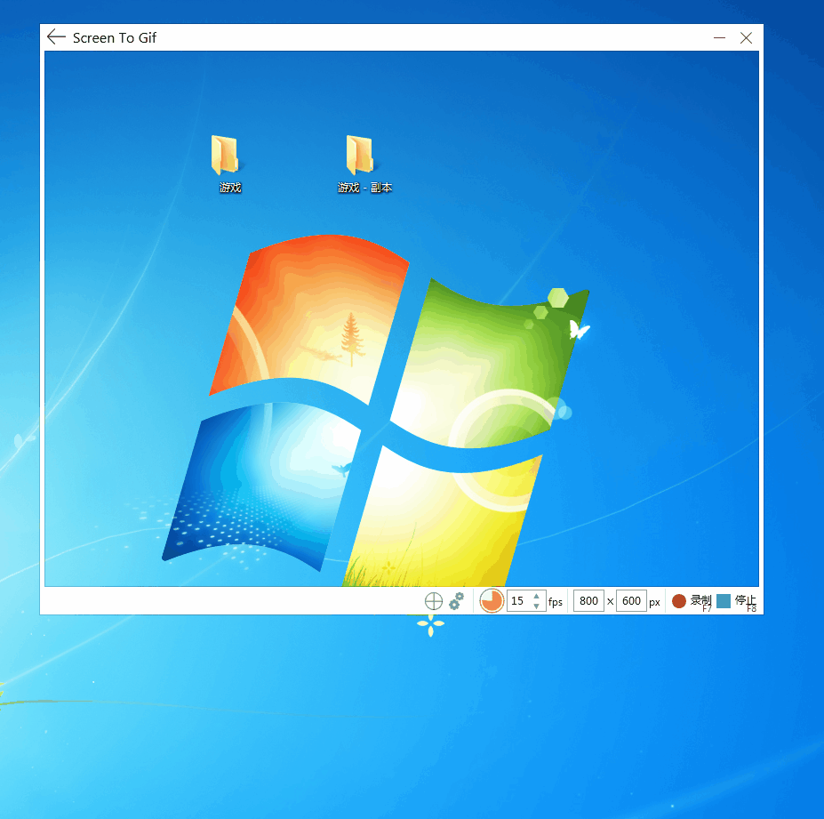Click the width field showing 800

(x=588, y=601)
